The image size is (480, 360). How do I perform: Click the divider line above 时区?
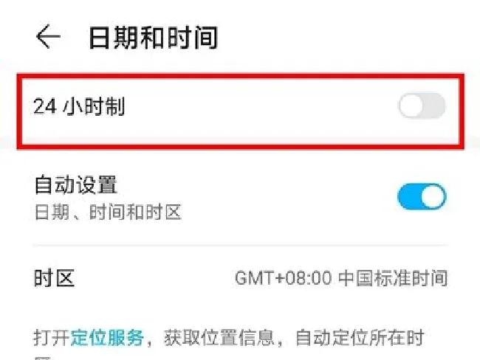[x=240, y=246]
